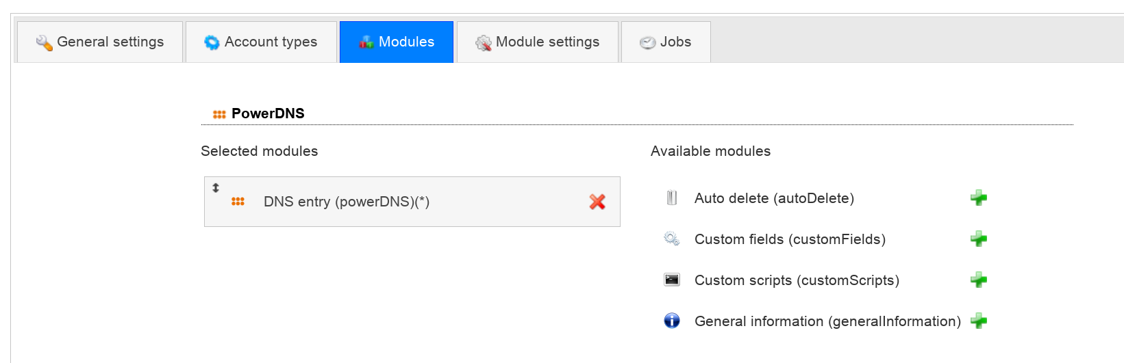
Task: Add the General information module
Action: [x=979, y=321]
